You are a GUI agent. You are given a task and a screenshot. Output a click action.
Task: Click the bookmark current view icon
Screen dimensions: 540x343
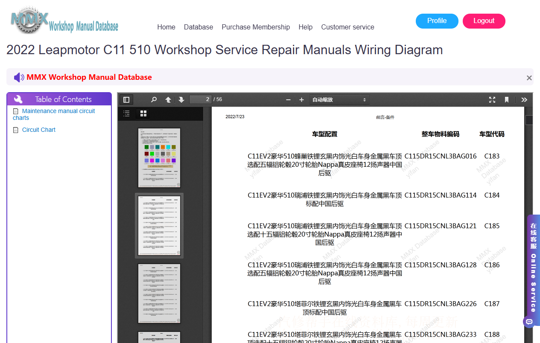[507, 100]
